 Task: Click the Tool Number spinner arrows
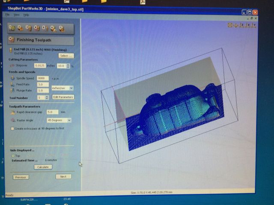[47, 98]
